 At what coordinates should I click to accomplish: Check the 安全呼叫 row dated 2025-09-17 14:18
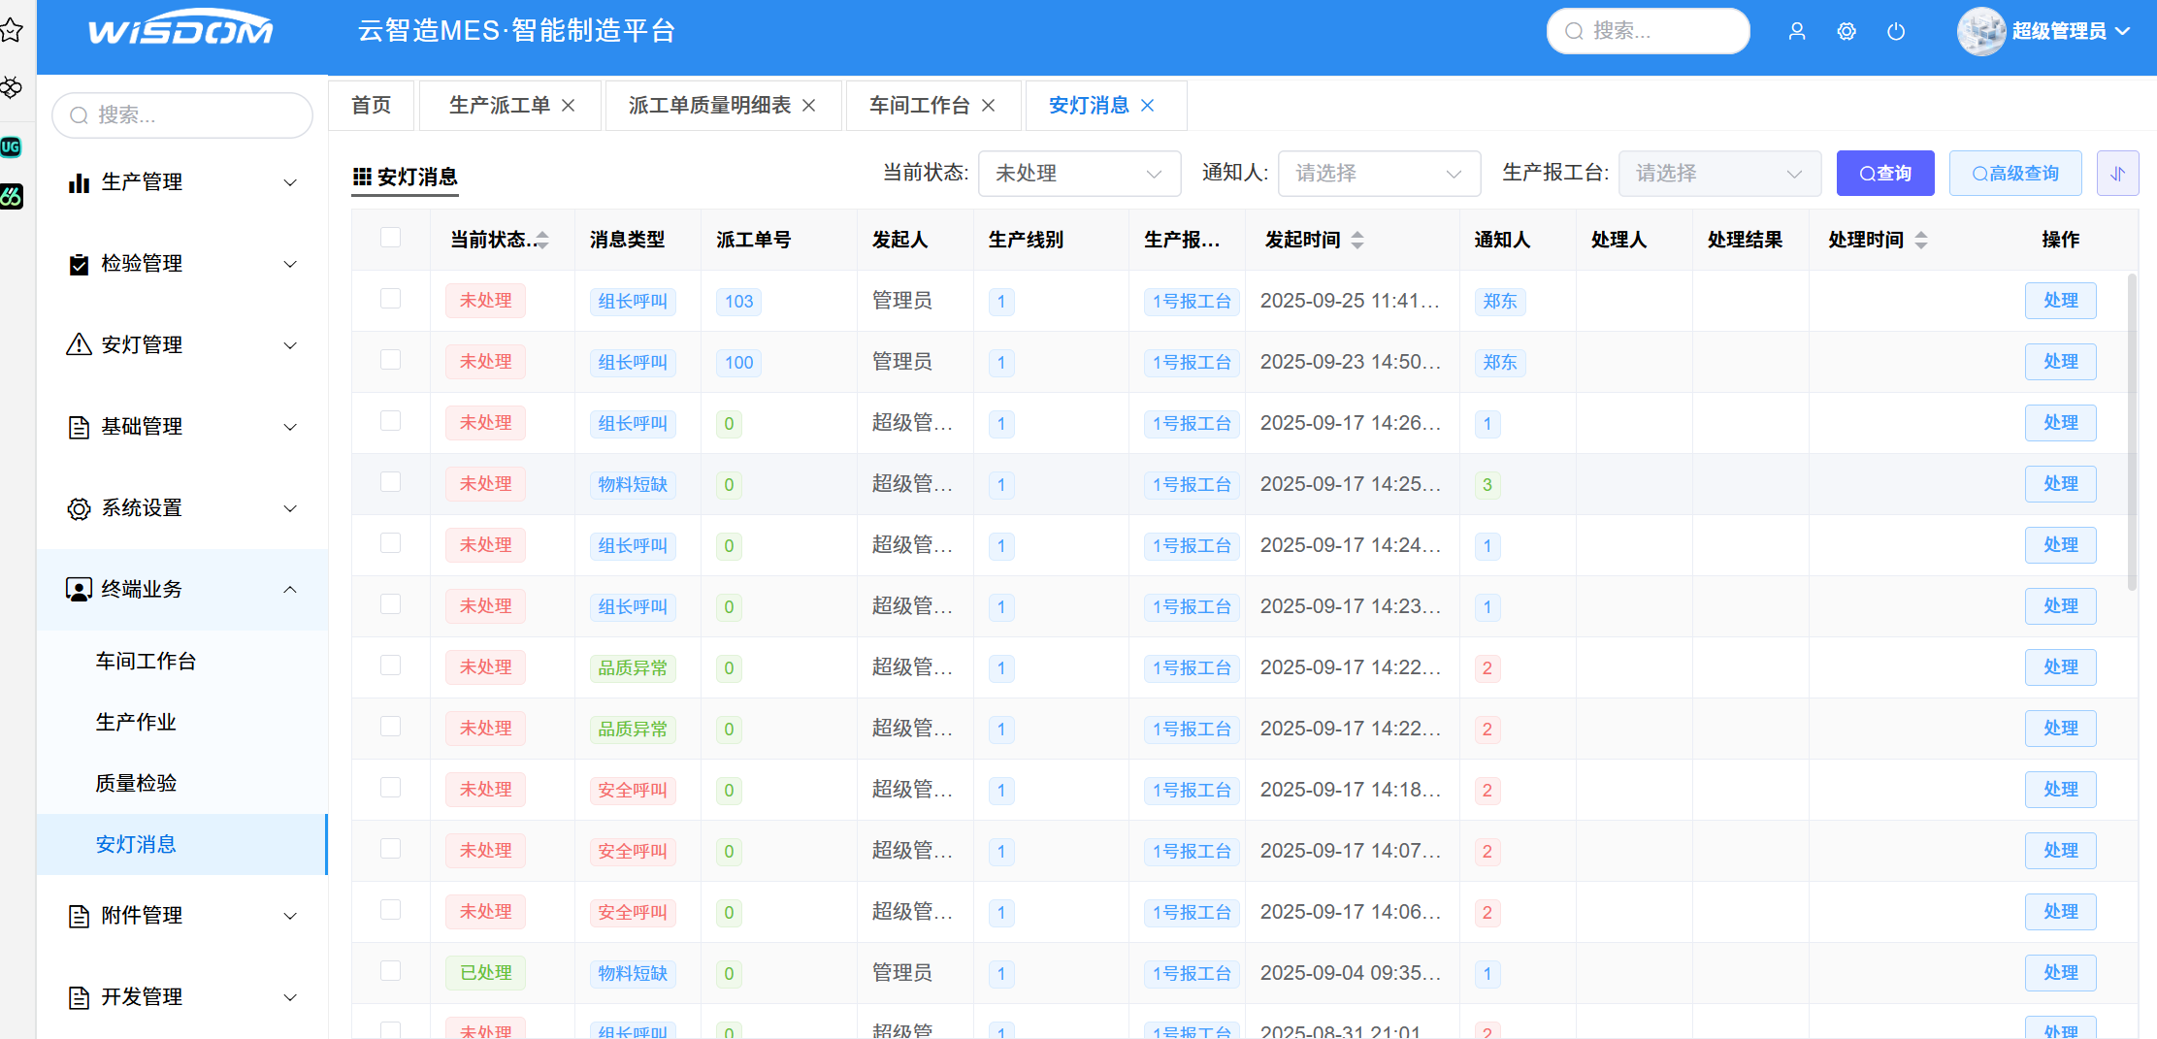pyautogui.click(x=390, y=788)
